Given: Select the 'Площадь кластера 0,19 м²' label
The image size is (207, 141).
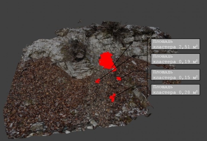Looking at the screenshot, I should point(175,59).
